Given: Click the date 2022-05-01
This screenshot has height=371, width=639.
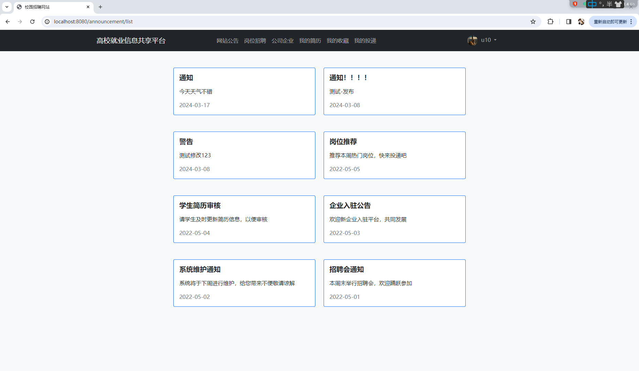Looking at the screenshot, I should [345, 297].
